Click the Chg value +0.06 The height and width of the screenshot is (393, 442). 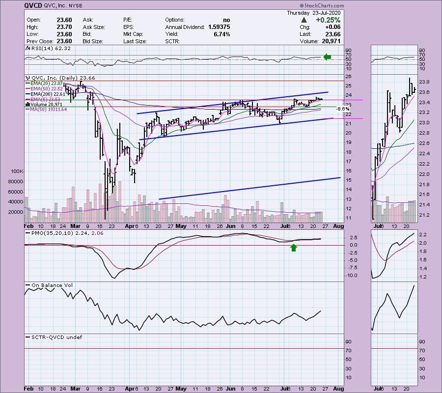[332, 27]
